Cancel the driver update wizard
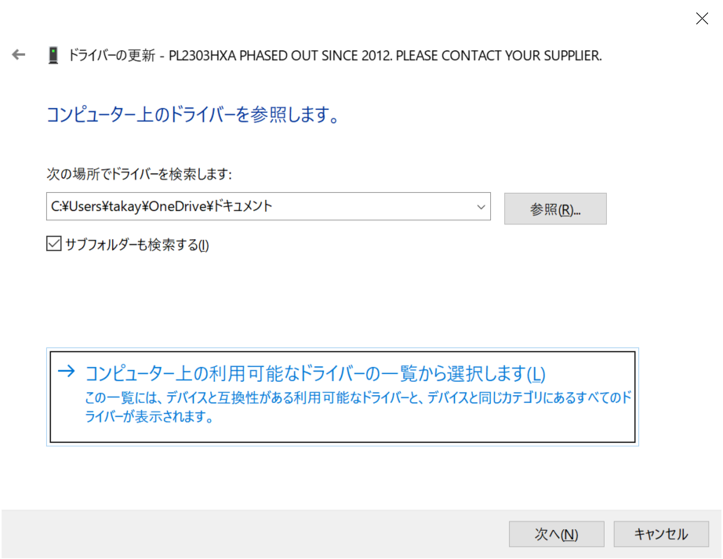Screen dimensions: 723x559 (x=661, y=534)
